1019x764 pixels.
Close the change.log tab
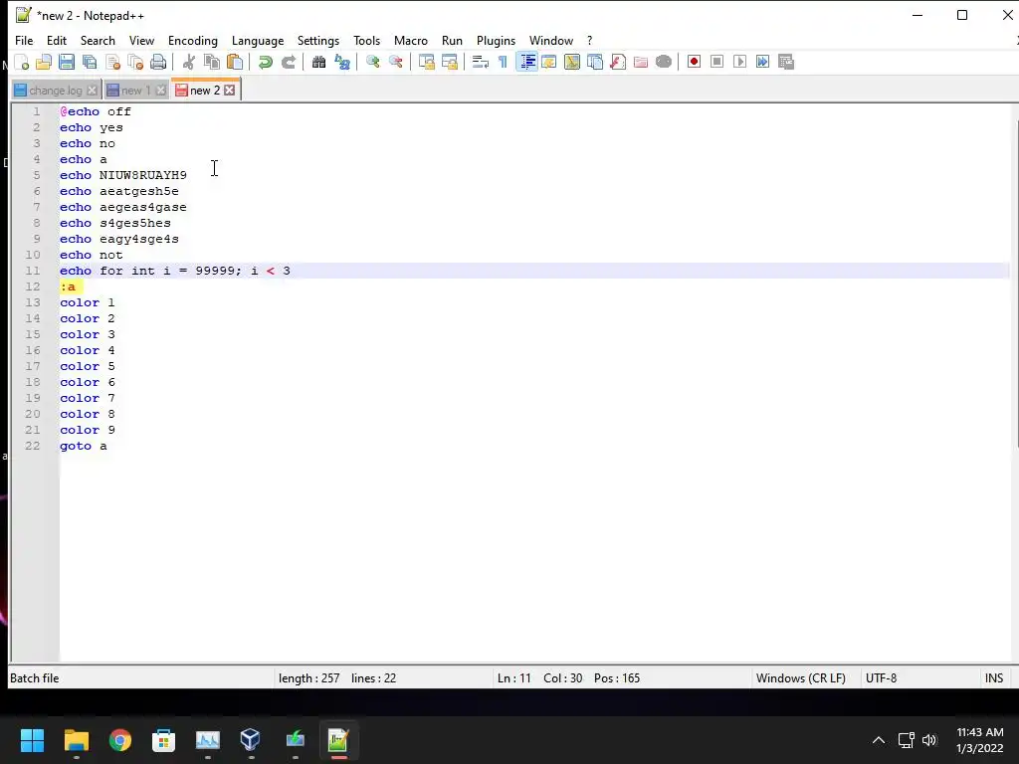(x=93, y=91)
